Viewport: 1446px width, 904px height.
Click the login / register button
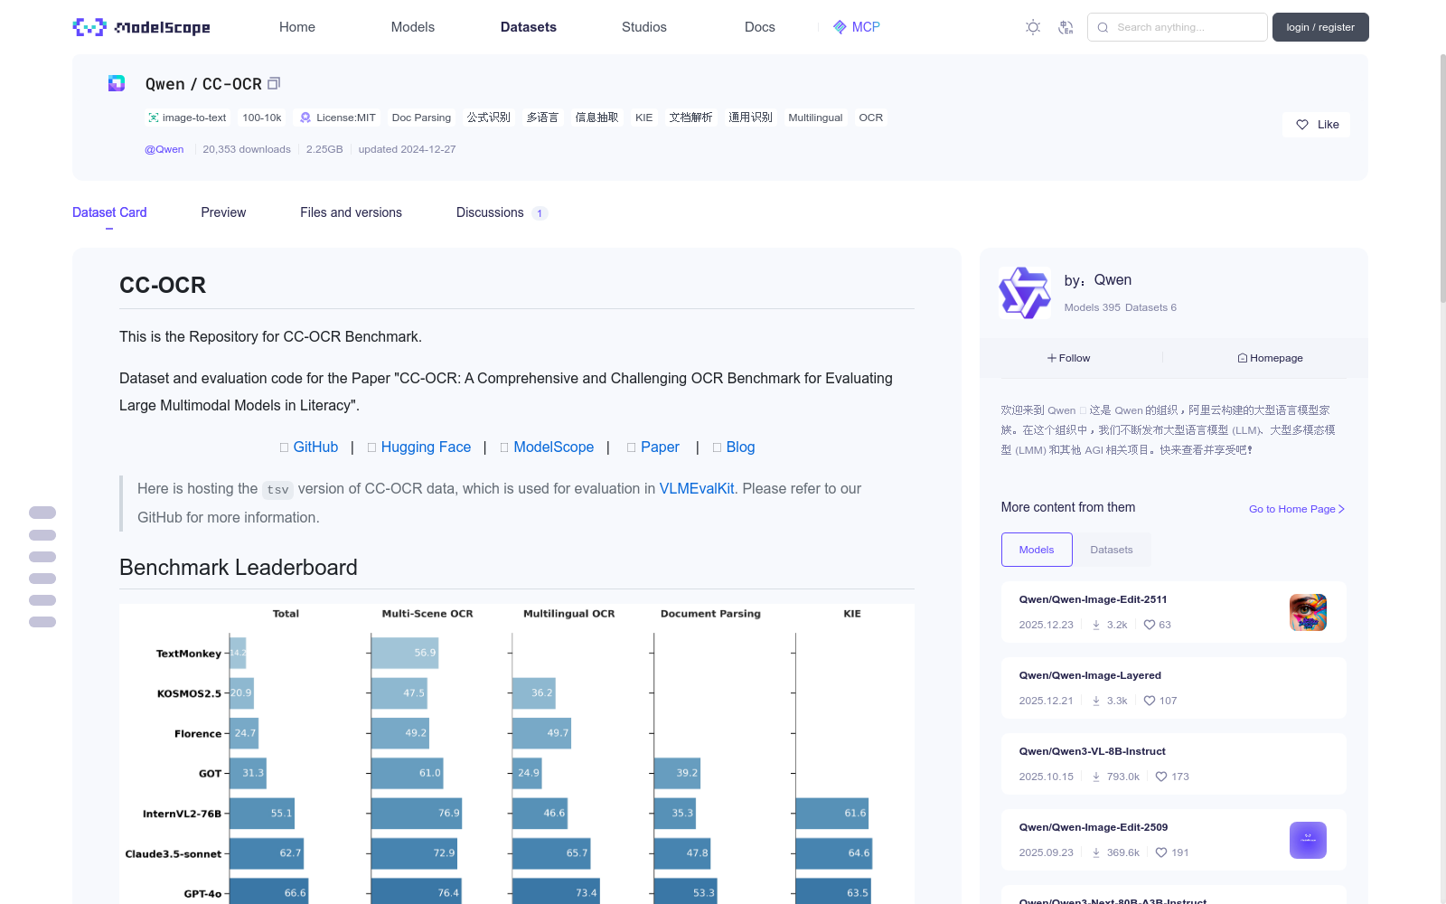[1320, 27]
